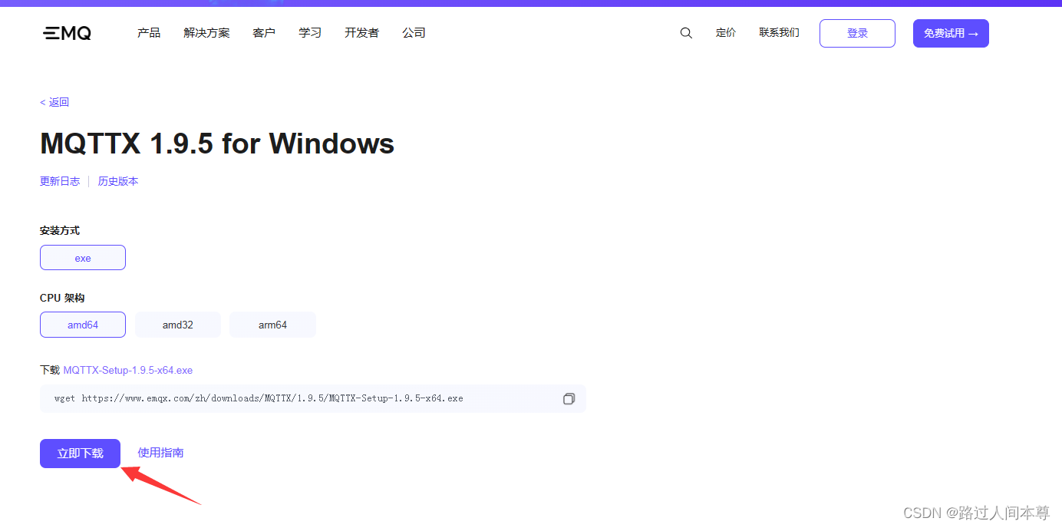The width and height of the screenshot is (1062, 528).
Task: Click the 登录 button
Action: (x=857, y=34)
